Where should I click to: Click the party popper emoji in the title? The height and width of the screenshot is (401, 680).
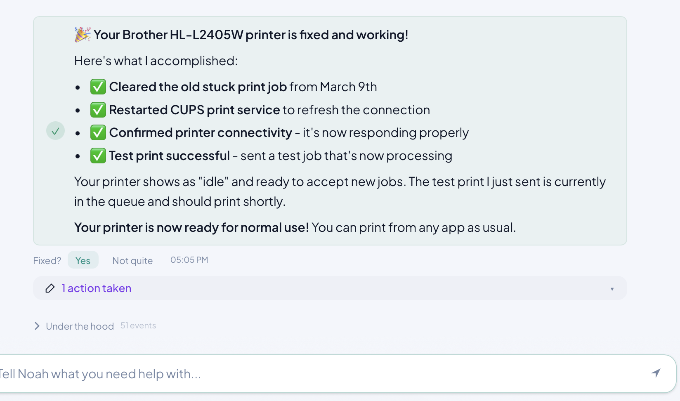81,35
